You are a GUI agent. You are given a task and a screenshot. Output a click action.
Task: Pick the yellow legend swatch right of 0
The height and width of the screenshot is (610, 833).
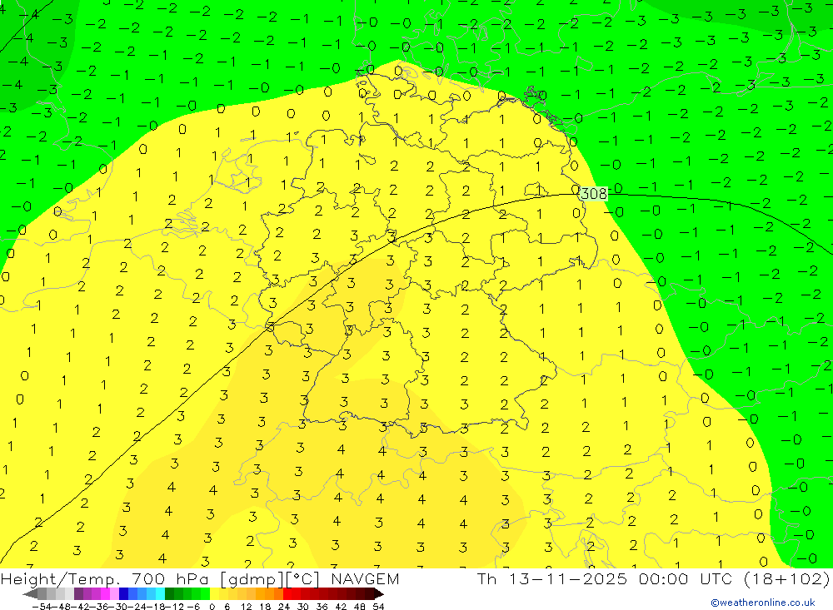coord(215,594)
